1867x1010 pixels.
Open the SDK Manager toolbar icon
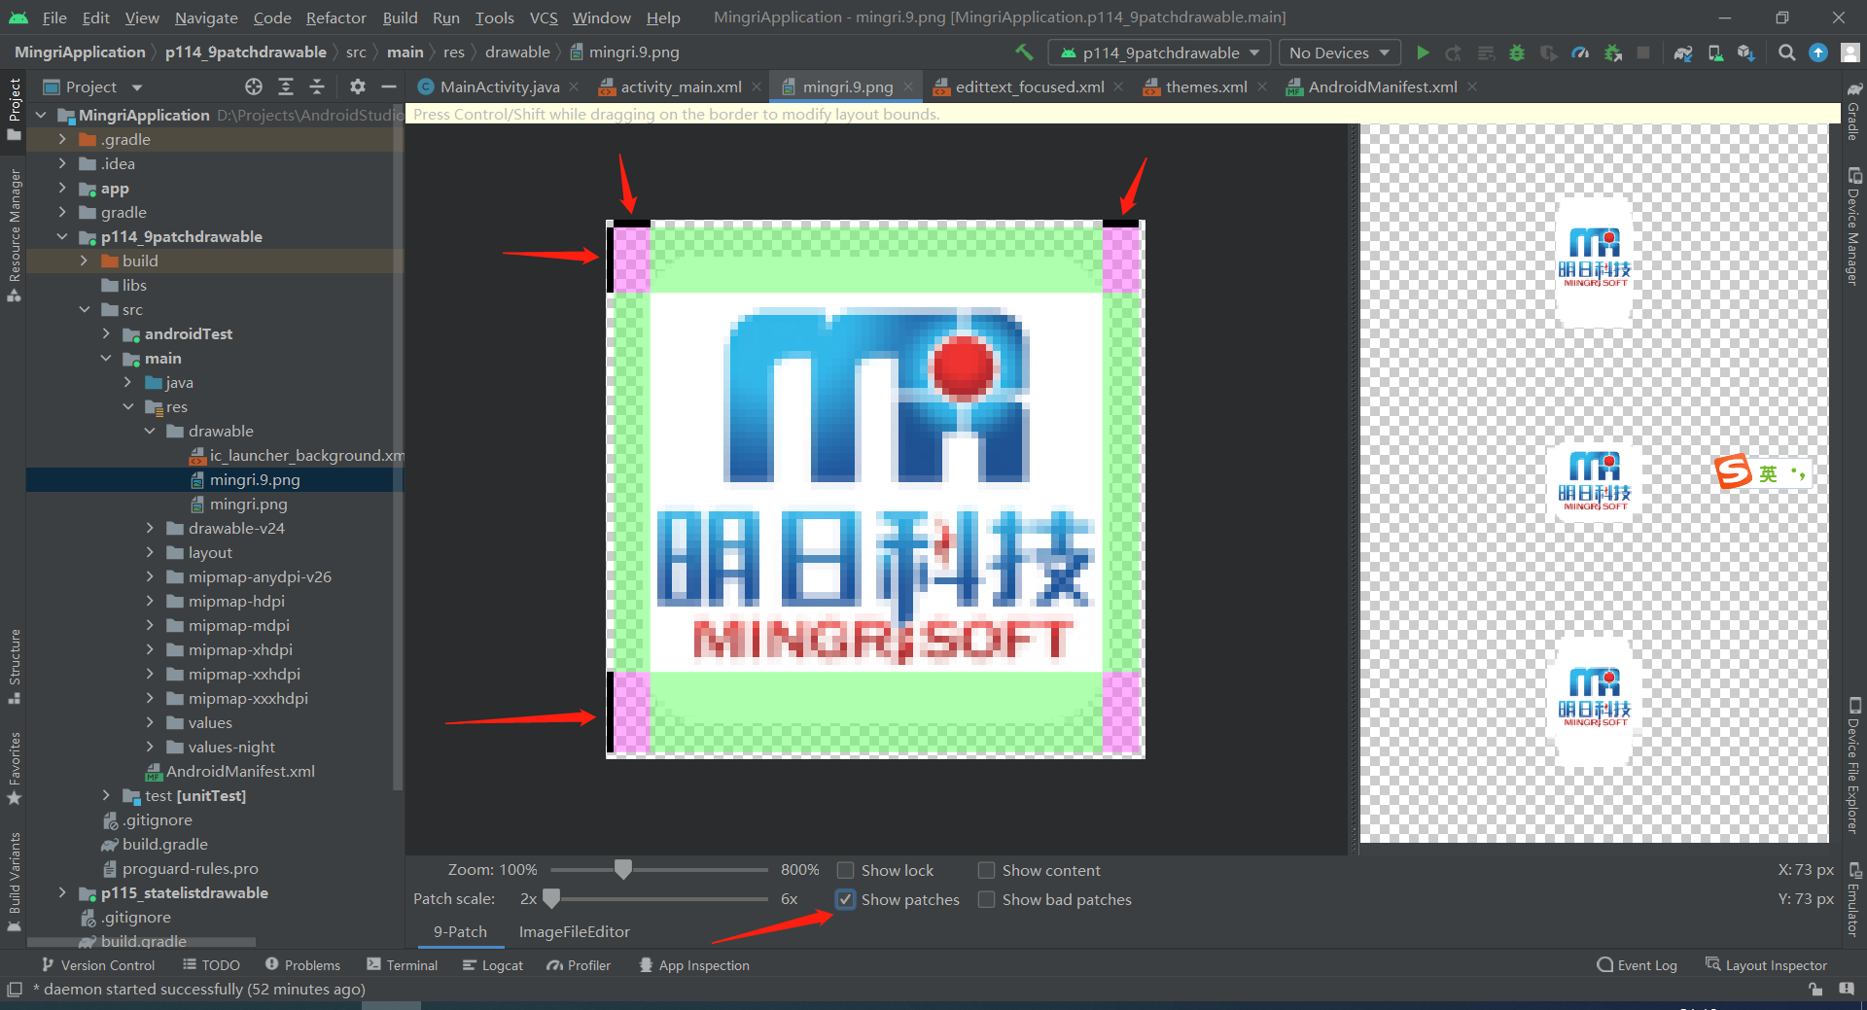pyautogui.click(x=1746, y=52)
